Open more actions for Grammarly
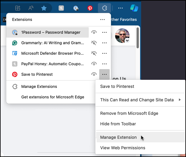Image resolution: width=186 pixels, height=157 pixels. tap(104, 43)
